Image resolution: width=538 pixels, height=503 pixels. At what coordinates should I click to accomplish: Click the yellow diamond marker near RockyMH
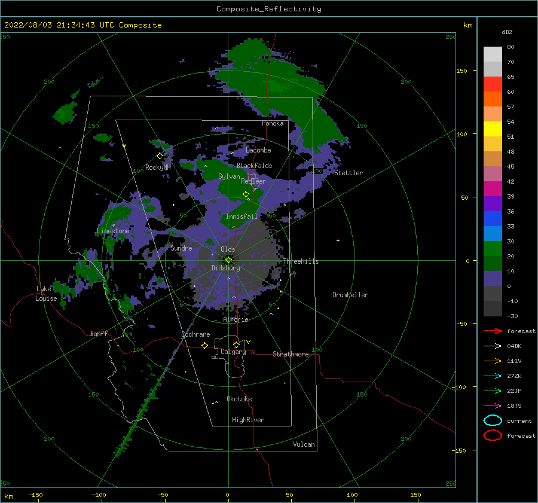click(x=160, y=156)
